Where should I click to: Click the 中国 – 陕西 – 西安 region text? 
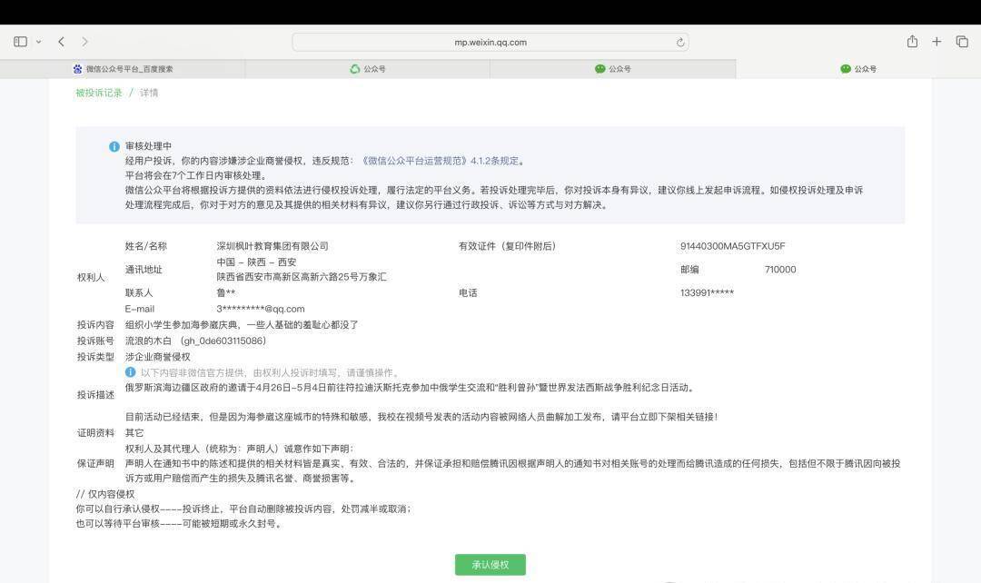(x=256, y=262)
